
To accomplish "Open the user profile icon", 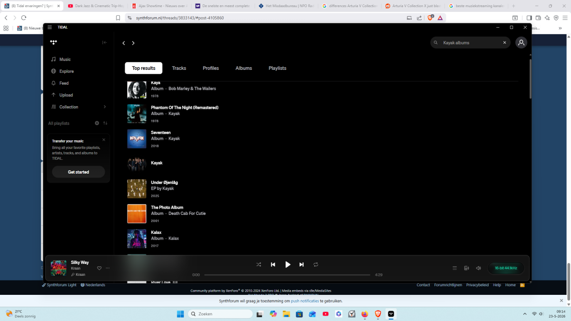I will [x=522, y=43].
